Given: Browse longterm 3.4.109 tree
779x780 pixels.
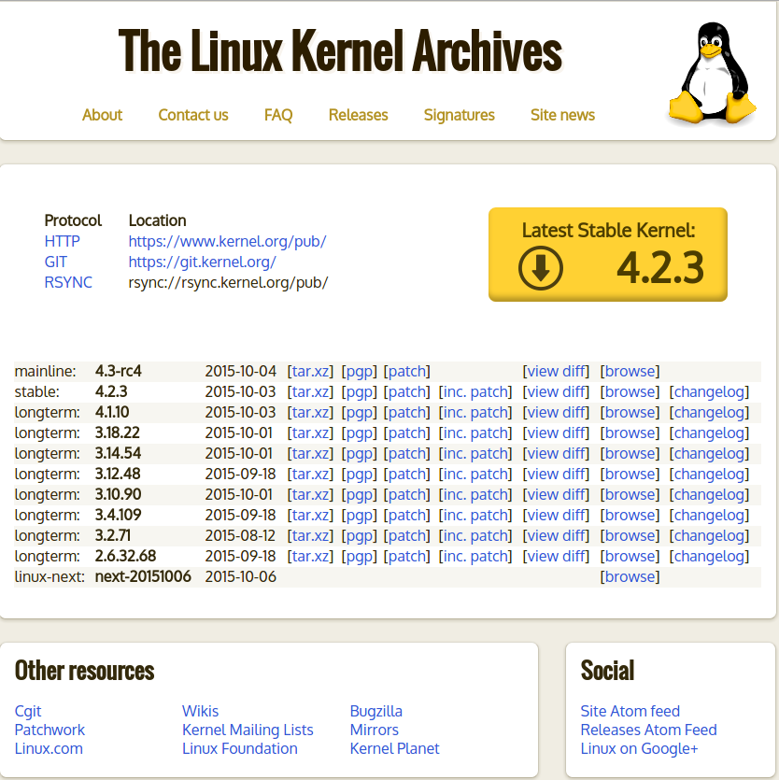Looking at the screenshot, I should (630, 515).
